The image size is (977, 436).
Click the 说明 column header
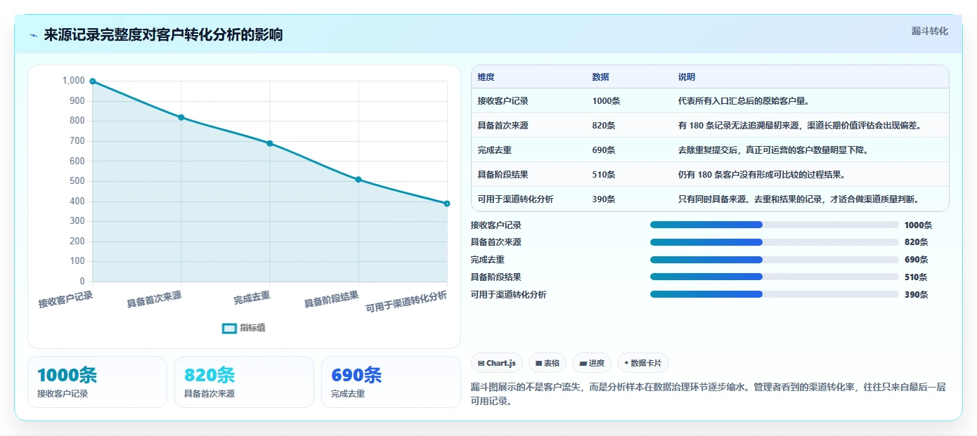coord(687,77)
